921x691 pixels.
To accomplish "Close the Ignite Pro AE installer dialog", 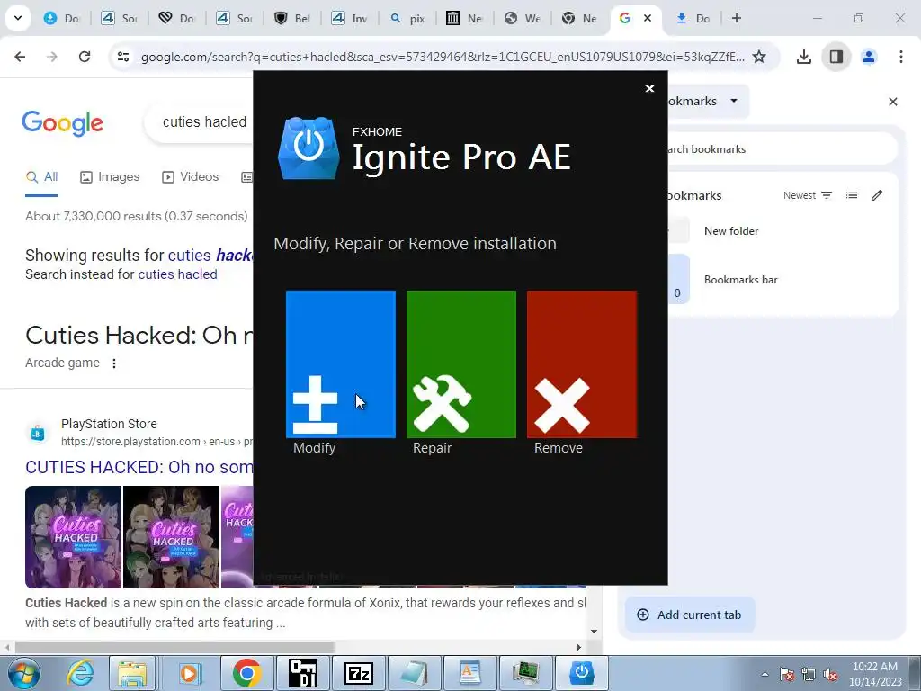I will point(649,88).
